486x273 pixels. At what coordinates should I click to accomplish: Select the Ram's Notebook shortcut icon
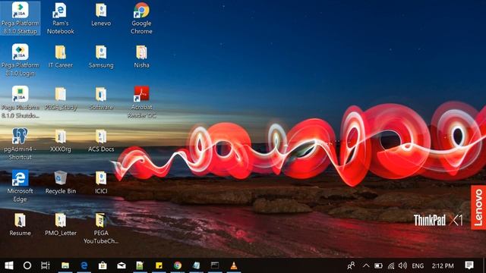tap(60, 11)
